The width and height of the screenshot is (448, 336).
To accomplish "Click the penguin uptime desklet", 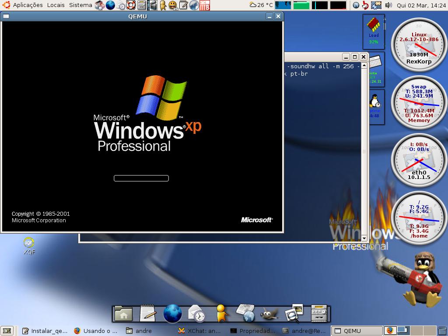I will (x=377, y=107).
